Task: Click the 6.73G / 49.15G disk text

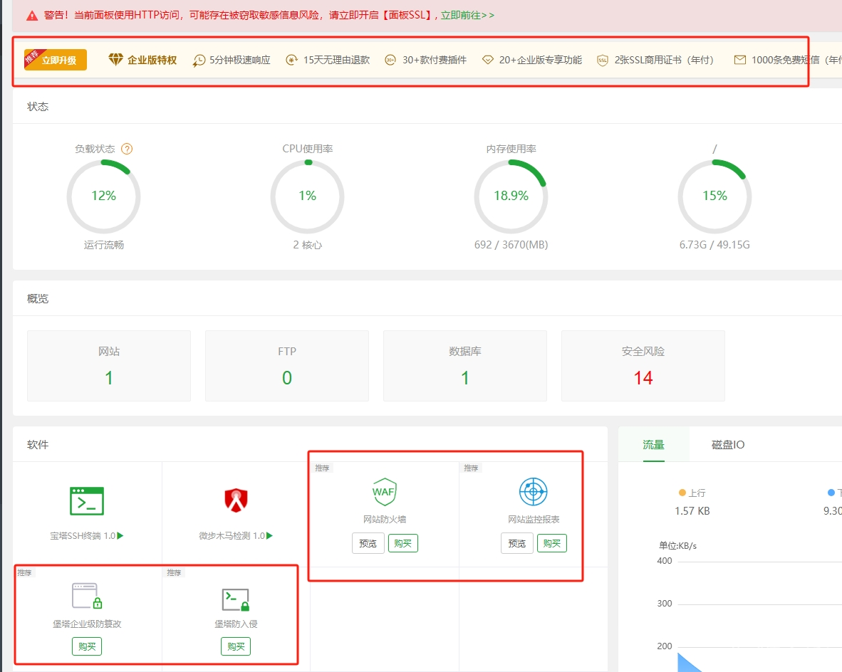Action: (714, 245)
